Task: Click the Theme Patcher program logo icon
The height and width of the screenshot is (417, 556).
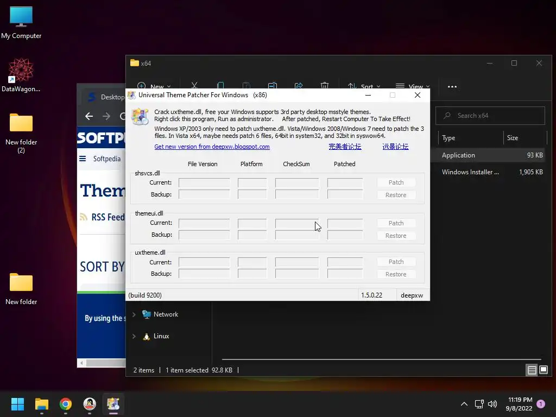Action: [140, 117]
